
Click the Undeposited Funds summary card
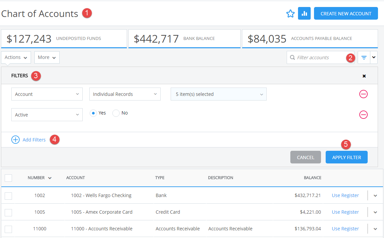64,39
